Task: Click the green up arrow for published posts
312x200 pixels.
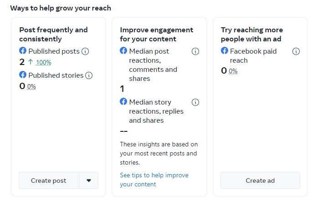Action: pos(30,62)
